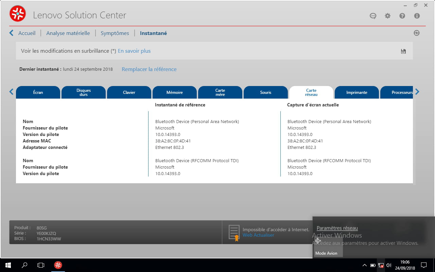The height and width of the screenshot is (272, 435).
Task: Click the serial number YE00KJZQ
Action: pos(46,233)
